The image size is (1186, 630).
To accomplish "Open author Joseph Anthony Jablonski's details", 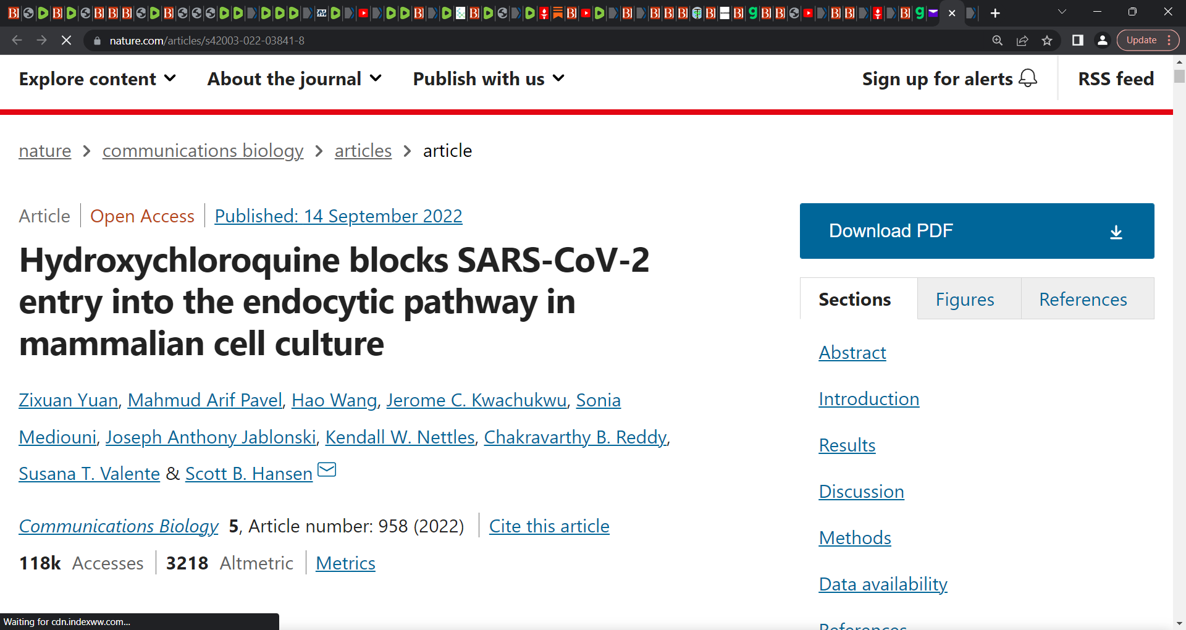I will tap(211, 437).
